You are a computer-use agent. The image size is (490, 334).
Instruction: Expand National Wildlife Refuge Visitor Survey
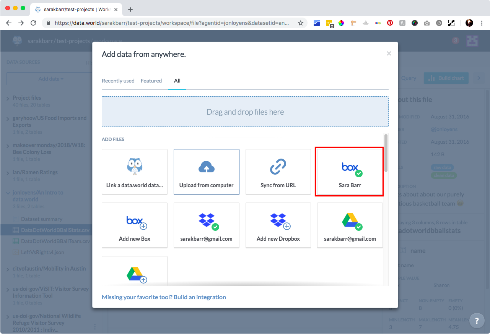tap(8, 317)
